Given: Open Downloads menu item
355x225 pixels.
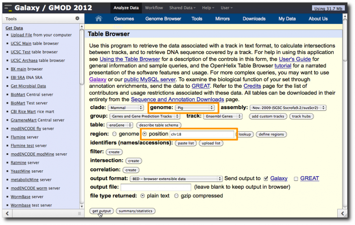Looking at the screenshot, I should pyautogui.click(x=254, y=19).
